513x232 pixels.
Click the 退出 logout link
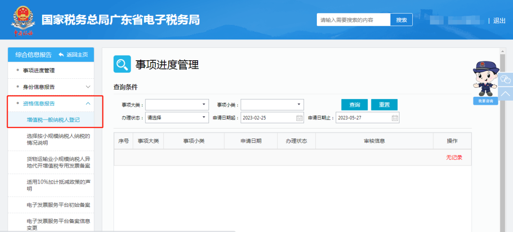coord(499,20)
